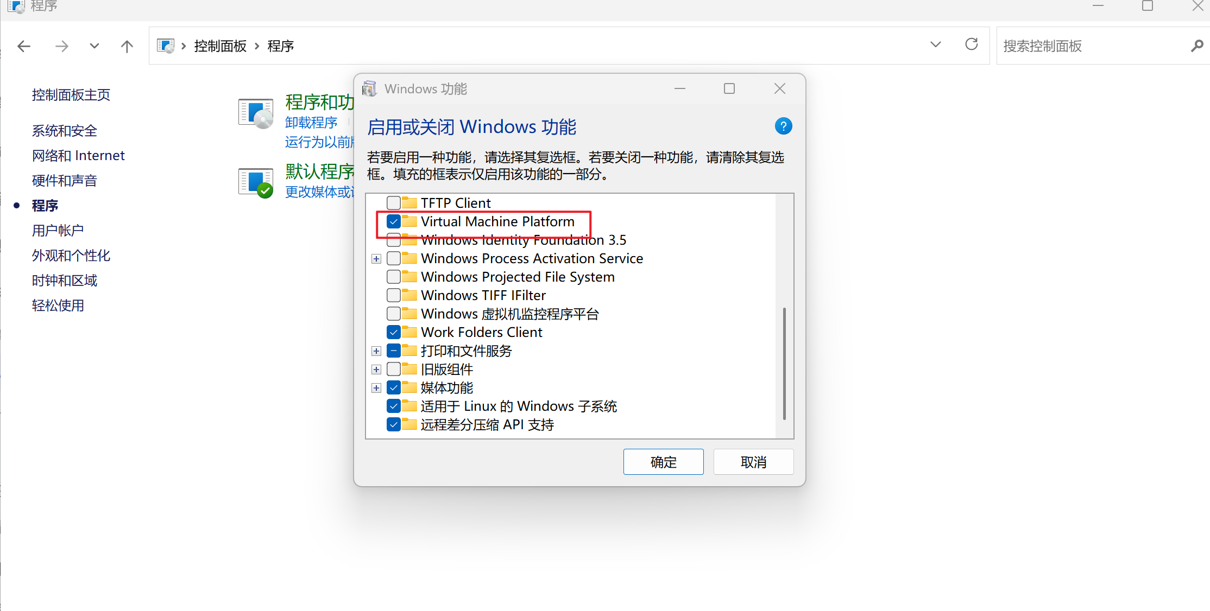This screenshot has height=611, width=1210.
Task: Refresh the control panel view
Action: click(x=972, y=44)
